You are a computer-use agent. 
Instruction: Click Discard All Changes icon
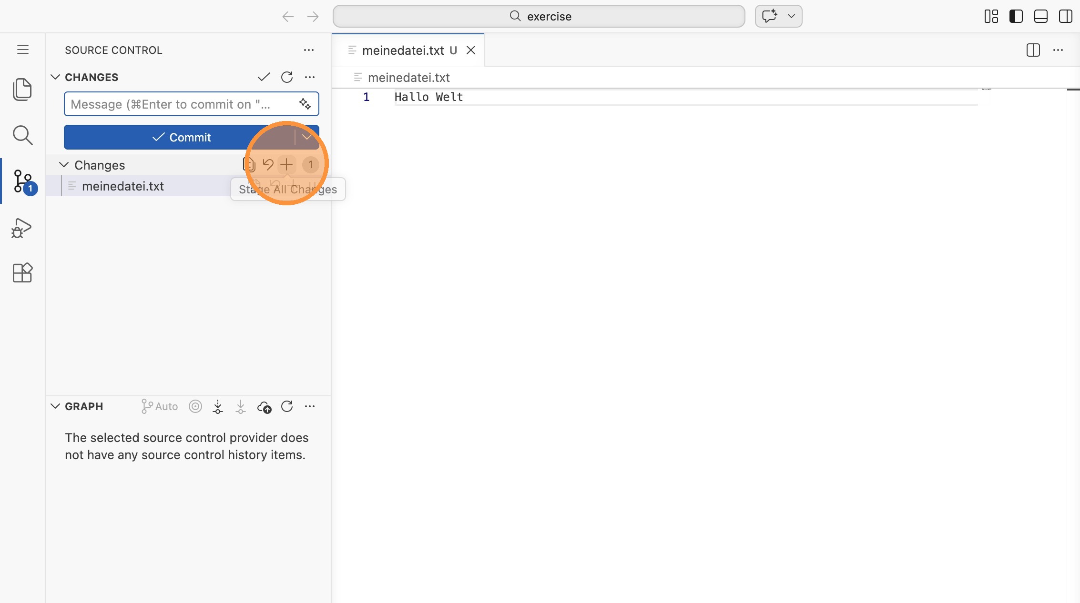point(268,165)
